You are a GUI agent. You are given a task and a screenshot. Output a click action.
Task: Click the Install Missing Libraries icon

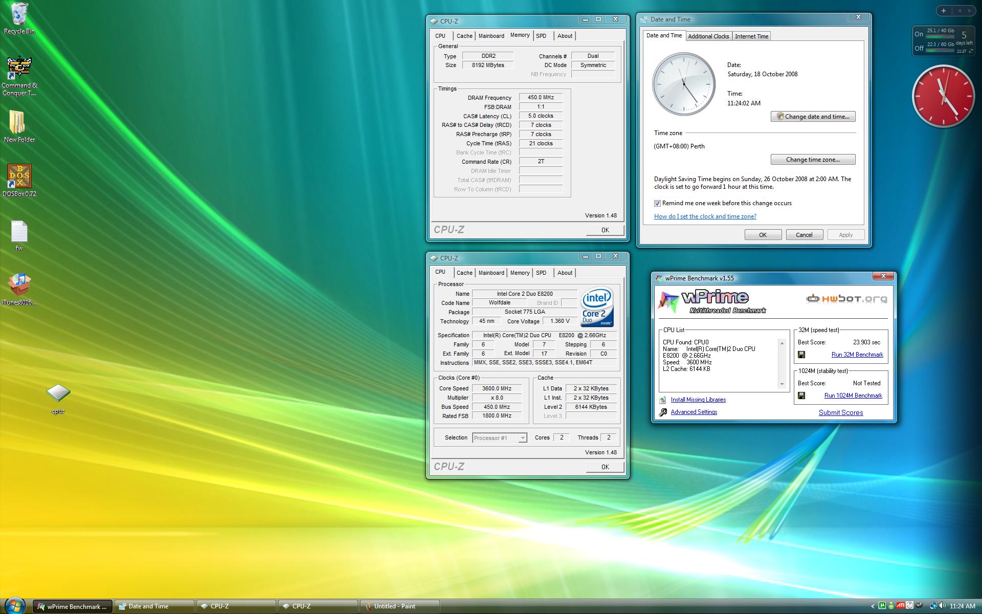(663, 400)
